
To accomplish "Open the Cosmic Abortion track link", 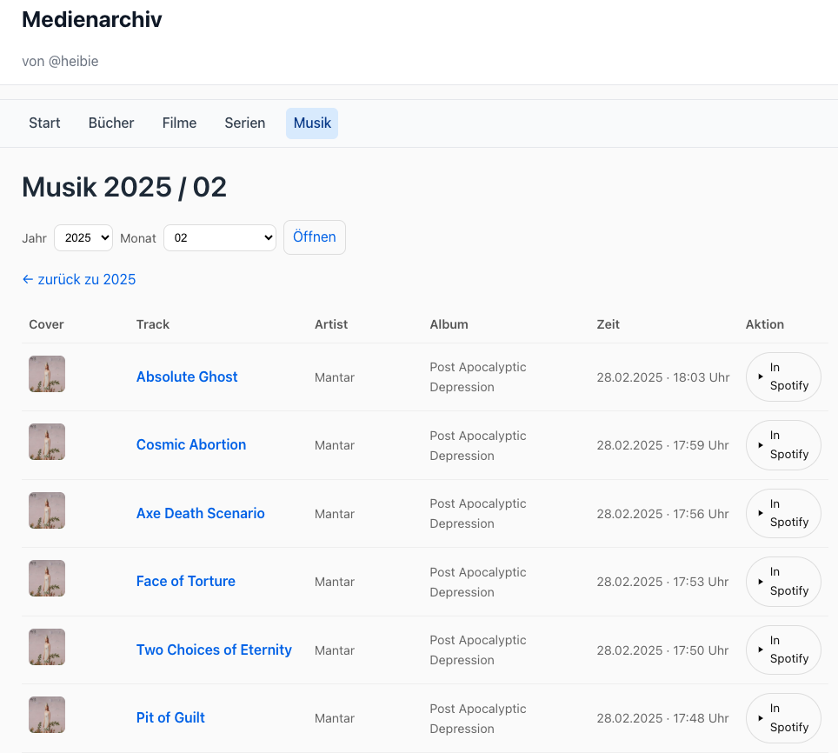I will (x=191, y=444).
